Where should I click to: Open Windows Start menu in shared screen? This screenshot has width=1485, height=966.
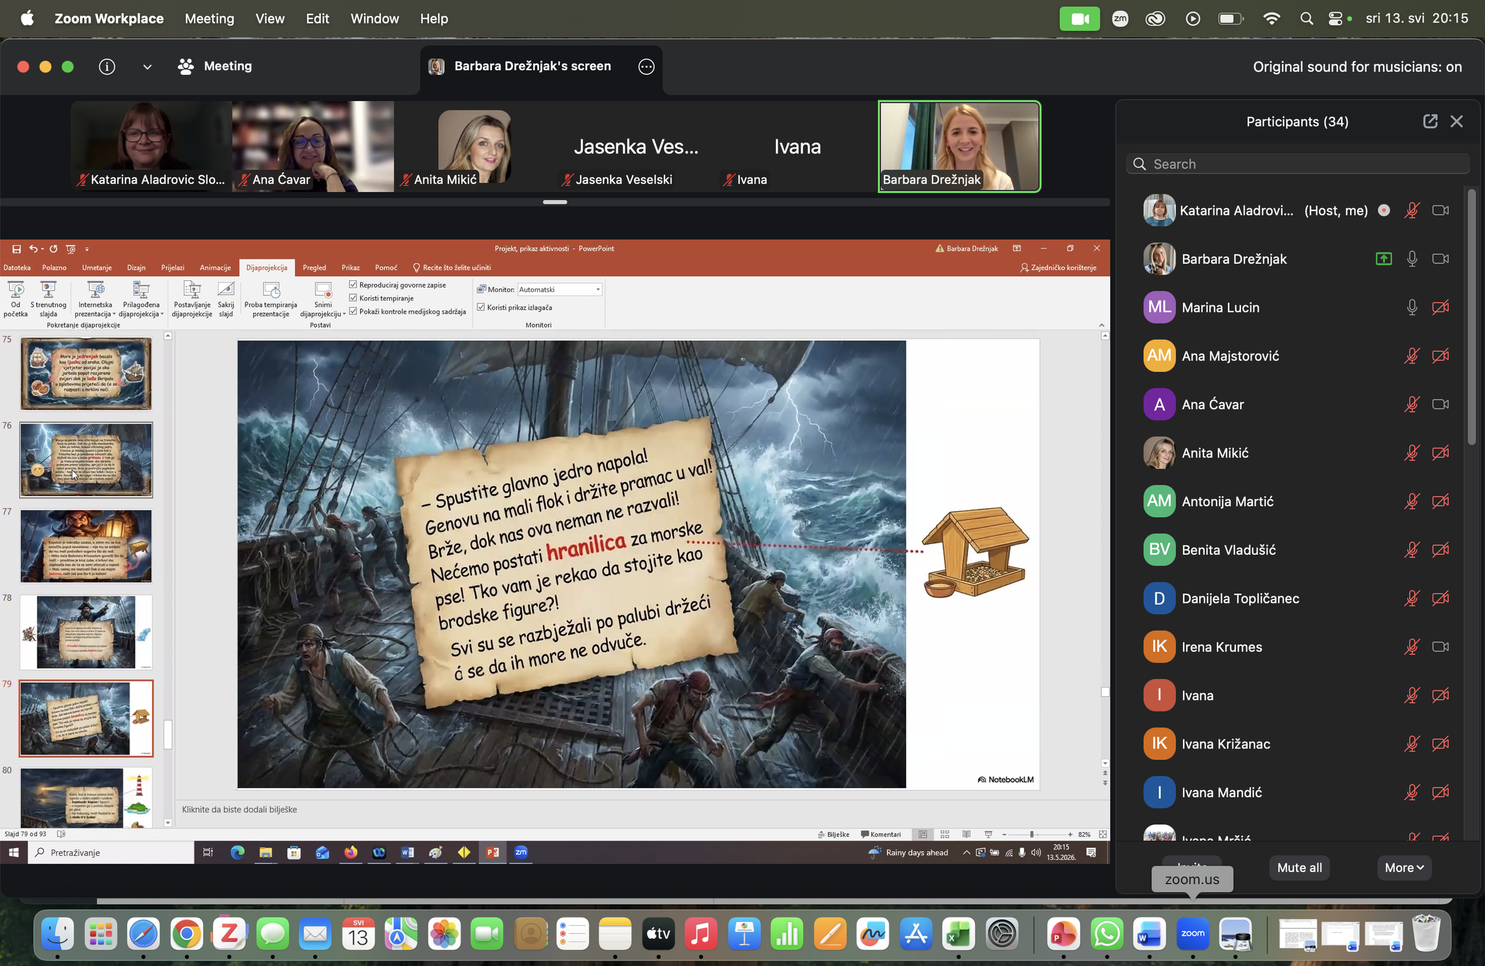pos(14,853)
